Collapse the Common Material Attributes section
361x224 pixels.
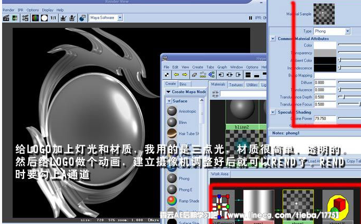point(273,39)
